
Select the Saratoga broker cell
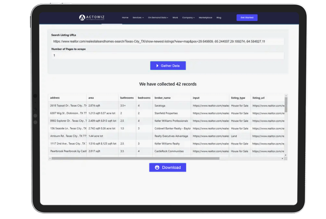172,105
